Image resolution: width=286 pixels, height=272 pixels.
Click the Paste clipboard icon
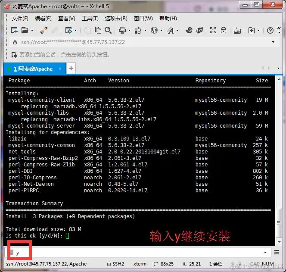coord(98,30)
